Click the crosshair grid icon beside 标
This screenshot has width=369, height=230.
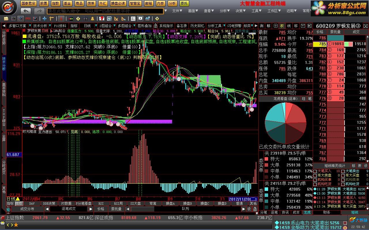[276, 26]
